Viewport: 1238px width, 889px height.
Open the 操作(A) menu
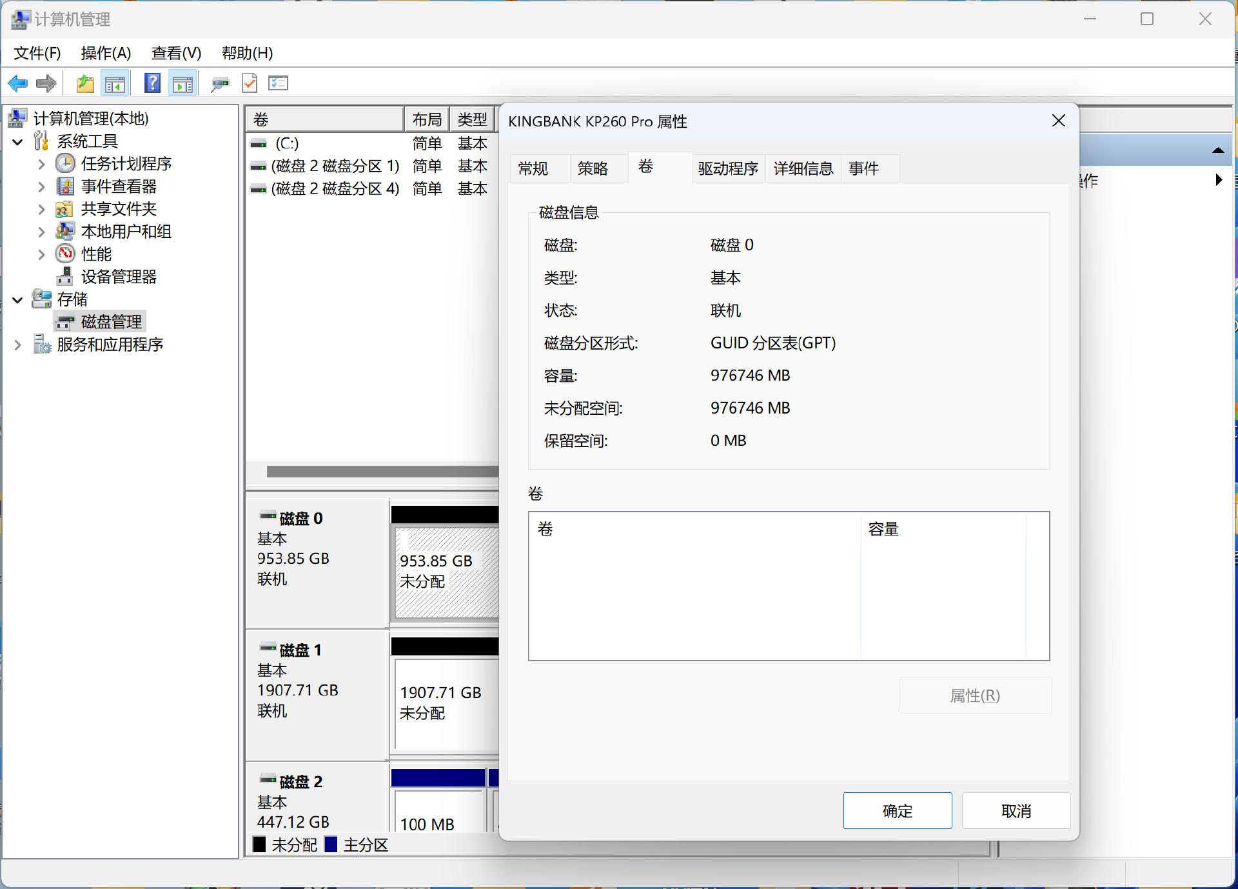[104, 53]
